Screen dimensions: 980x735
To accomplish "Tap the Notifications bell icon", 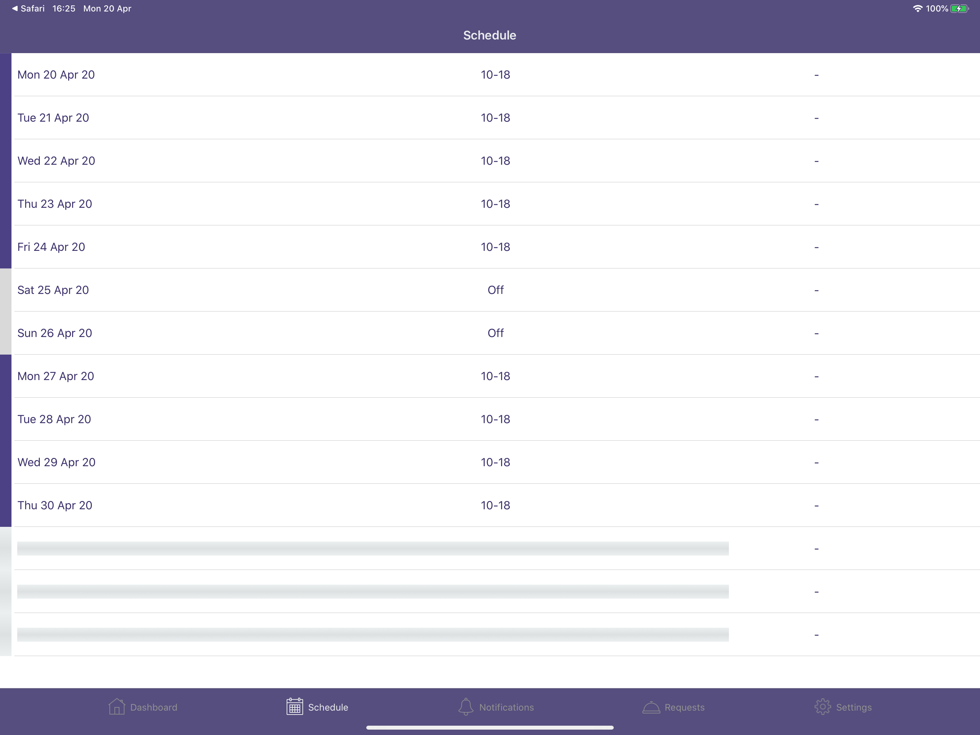I will click(466, 707).
